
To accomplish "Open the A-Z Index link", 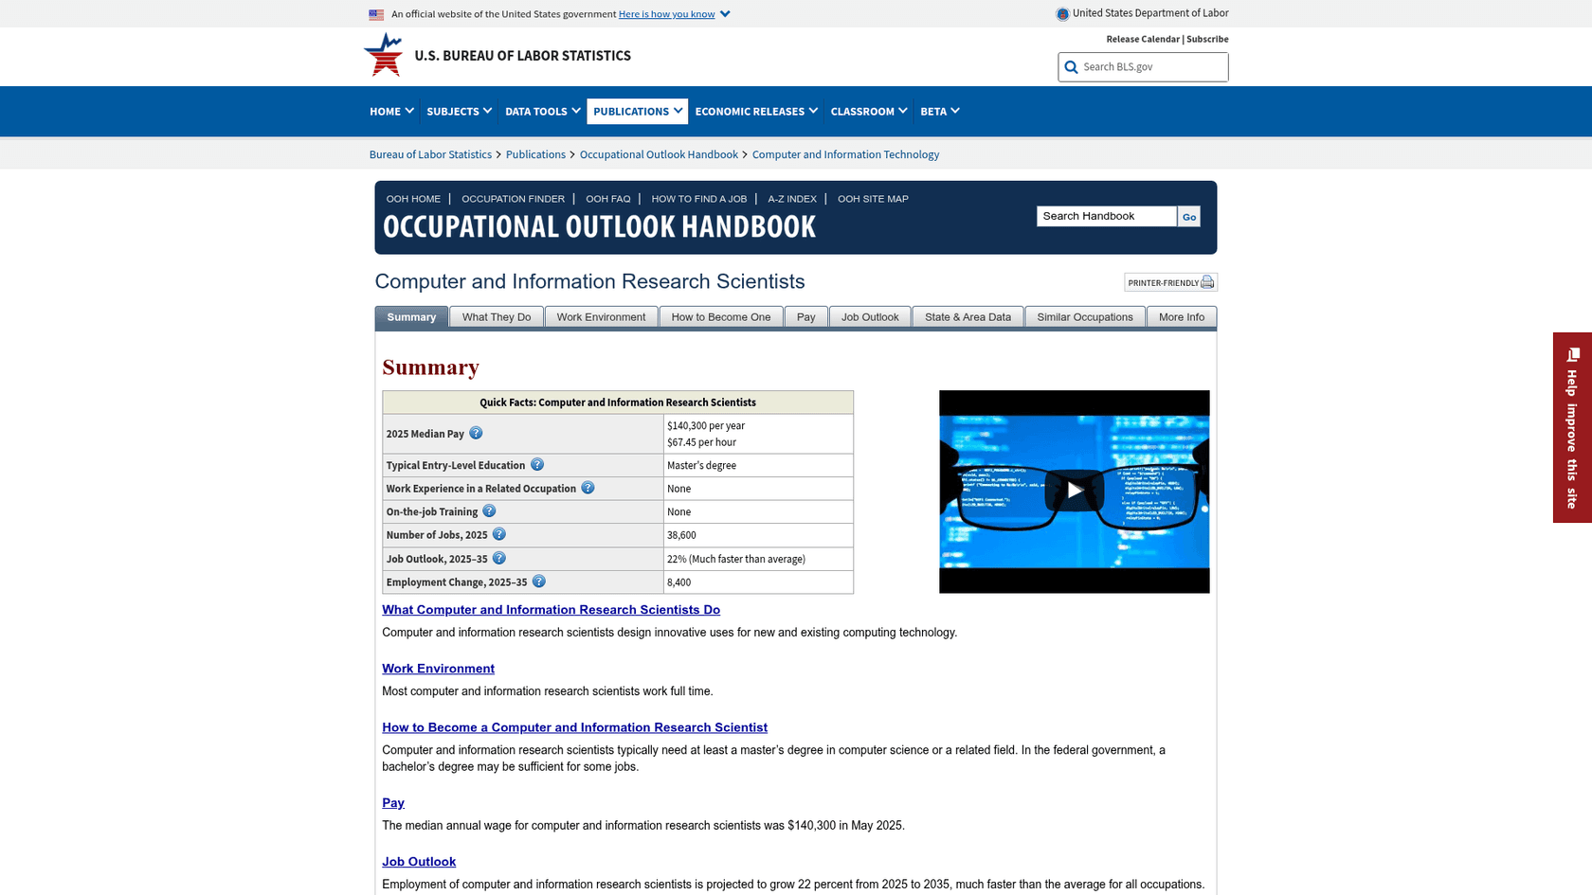I will pyautogui.click(x=792, y=199).
